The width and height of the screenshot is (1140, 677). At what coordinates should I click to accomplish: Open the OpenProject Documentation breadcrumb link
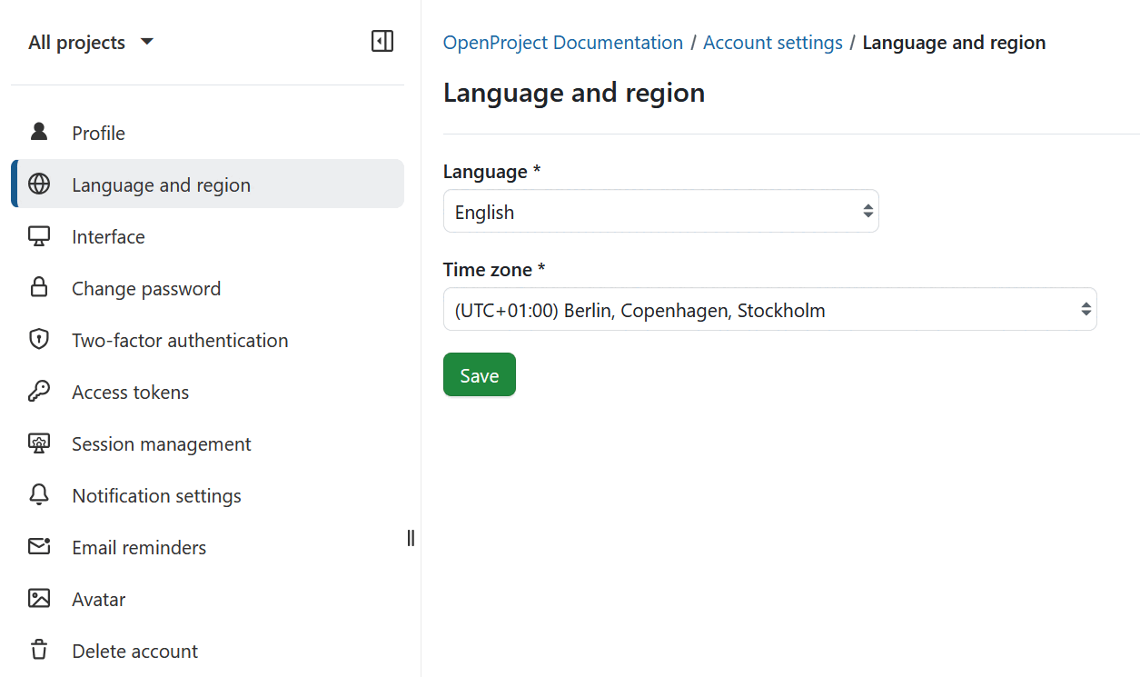(562, 42)
